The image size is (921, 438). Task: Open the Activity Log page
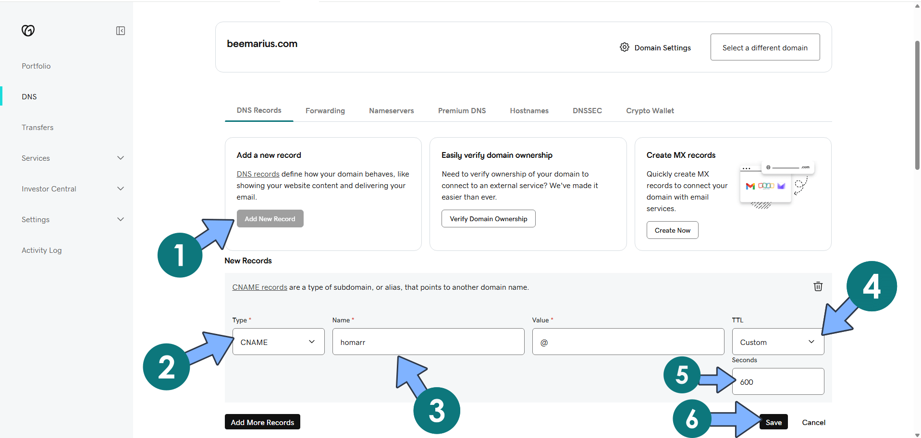(x=41, y=250)
